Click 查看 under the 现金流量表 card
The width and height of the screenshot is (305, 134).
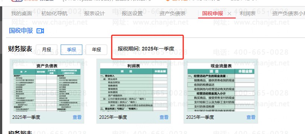(x=251, y=117)
